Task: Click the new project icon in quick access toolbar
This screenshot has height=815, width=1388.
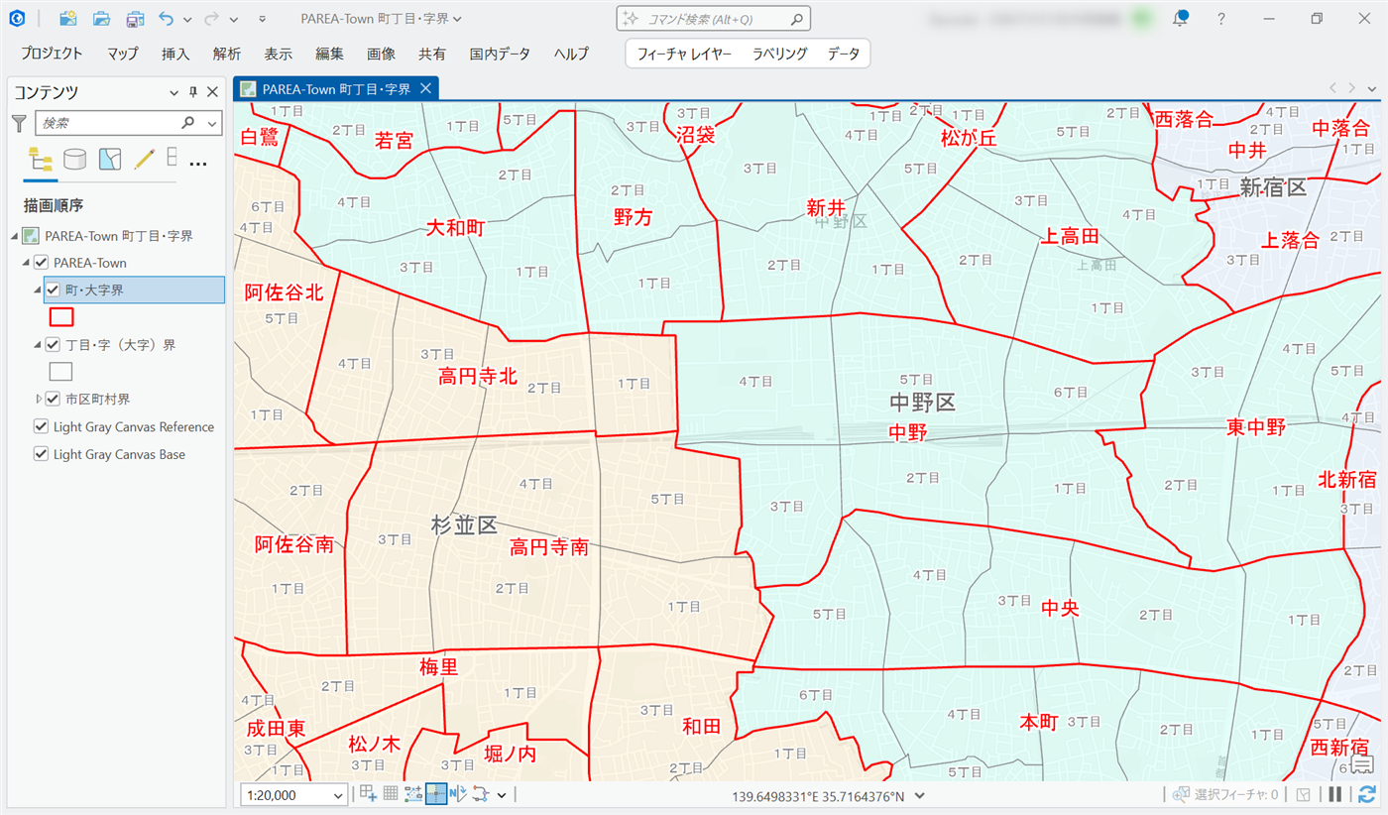Action: 68,19
